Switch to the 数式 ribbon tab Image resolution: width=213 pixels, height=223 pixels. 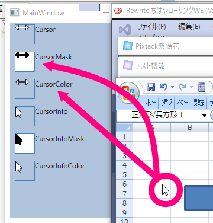[199, 102]
